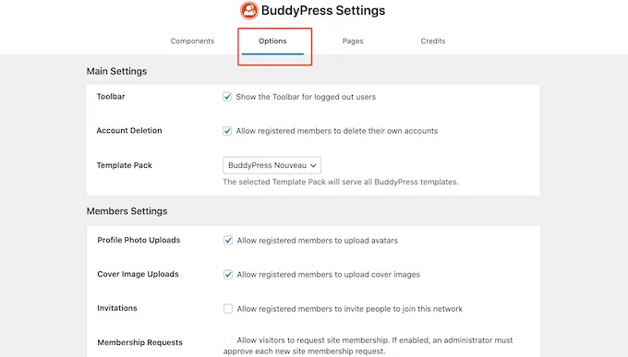Click the upload cover images label text
The height and width of the screenshot is (357, 628).
tap(329, 275)
